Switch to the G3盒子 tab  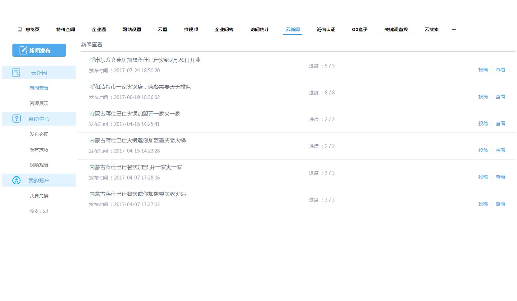tap(360, 30)
